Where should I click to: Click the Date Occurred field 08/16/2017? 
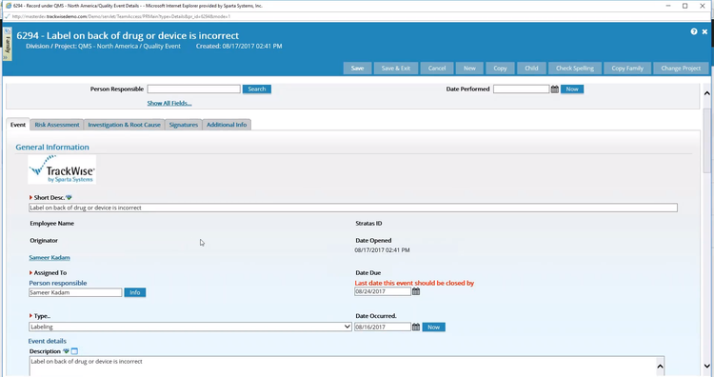pyautogui.click(x=383, y=327)
